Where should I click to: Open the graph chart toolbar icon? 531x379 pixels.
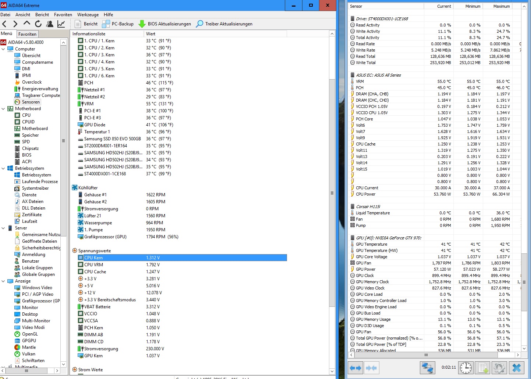pyautogui.click(x=61, y=24)
